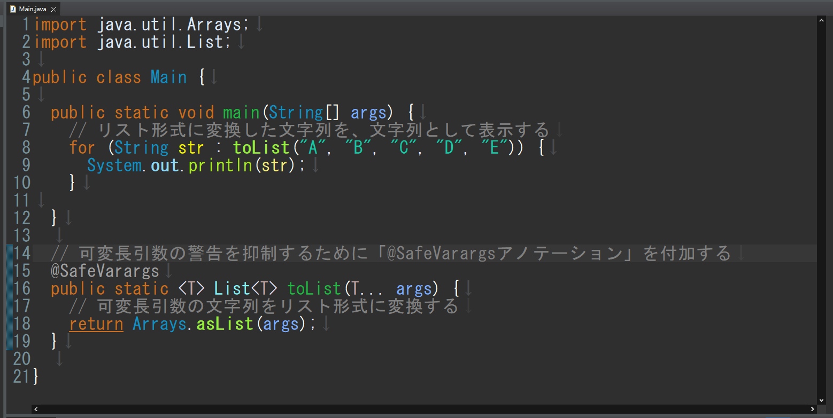
Task: Click String[] parameter type on line 6
Action: 304,112
